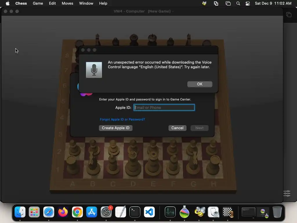Open System Settings from the Dock

(x=106, y=212)
